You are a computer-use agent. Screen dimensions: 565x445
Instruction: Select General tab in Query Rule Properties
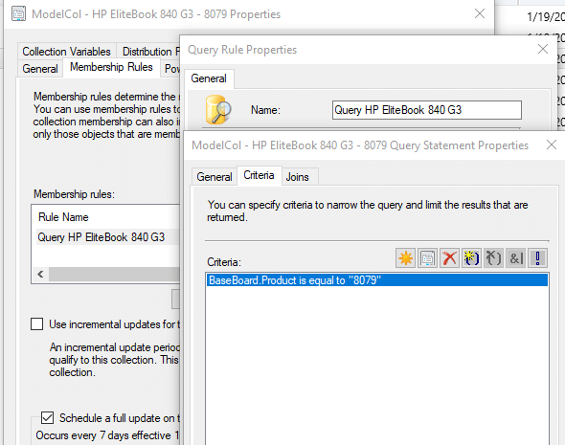click(x=209, y=78)
